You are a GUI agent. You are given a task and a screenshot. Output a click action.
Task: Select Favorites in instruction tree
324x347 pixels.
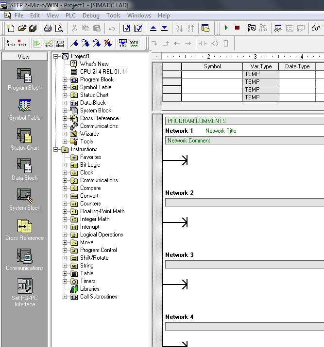click(91, 157)
